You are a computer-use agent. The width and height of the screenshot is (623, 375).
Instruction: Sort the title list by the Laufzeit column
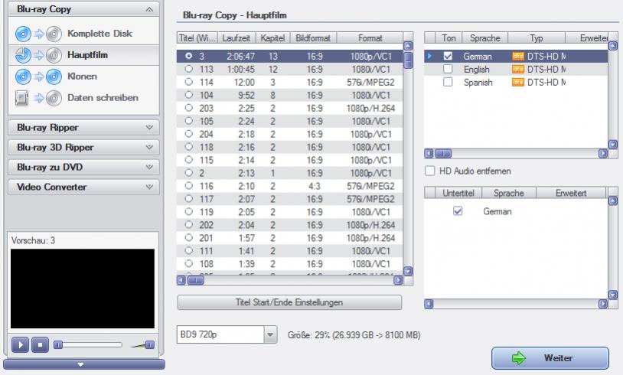(x=236, y=37)
